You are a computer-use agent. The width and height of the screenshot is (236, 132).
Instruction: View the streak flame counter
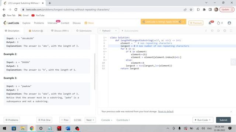(x=220, y=23)
